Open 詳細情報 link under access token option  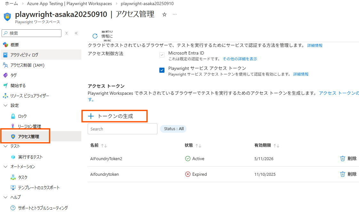pyautogui.click(x=301, y=74)
